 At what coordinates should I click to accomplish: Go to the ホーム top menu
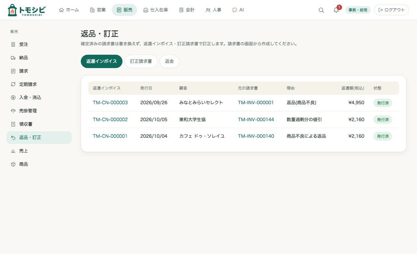coord(69,10)
